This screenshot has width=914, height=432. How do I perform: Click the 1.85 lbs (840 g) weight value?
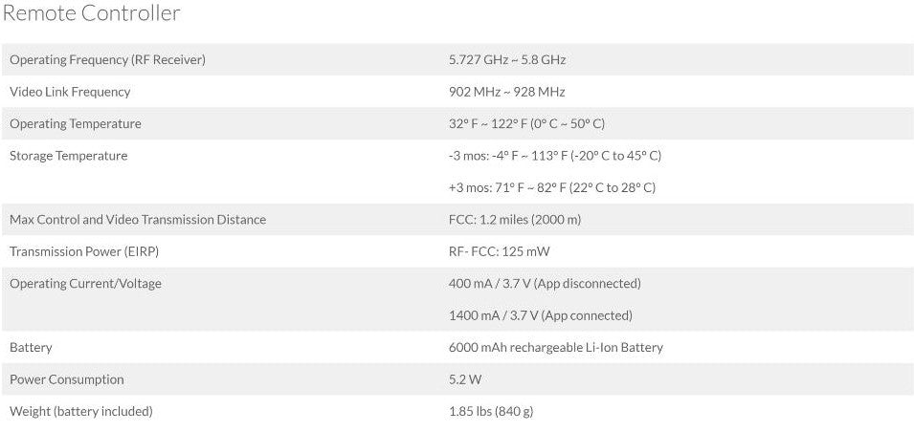[x=490, y=411]
